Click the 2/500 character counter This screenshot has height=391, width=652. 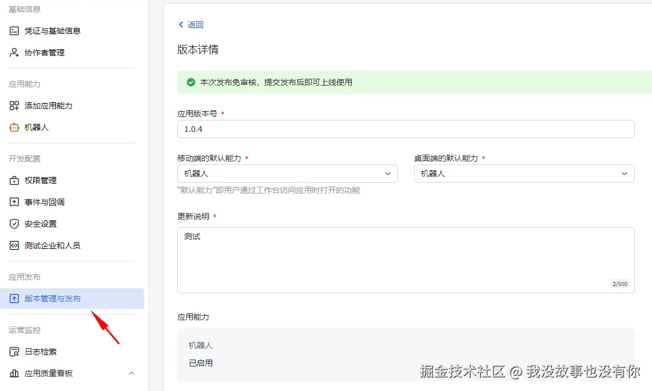[620, 284]
